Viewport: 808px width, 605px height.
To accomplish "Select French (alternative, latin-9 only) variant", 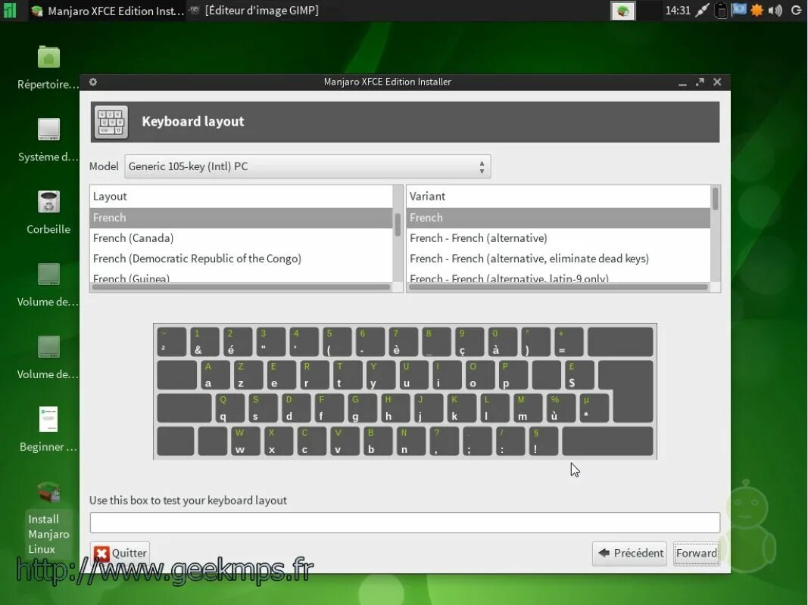I will [x=558, y=277].
